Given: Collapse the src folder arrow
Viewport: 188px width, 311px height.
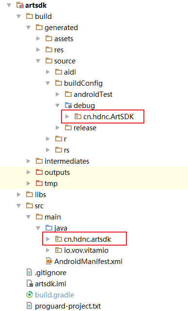Looking at the screenshot, I should point(19,206).
